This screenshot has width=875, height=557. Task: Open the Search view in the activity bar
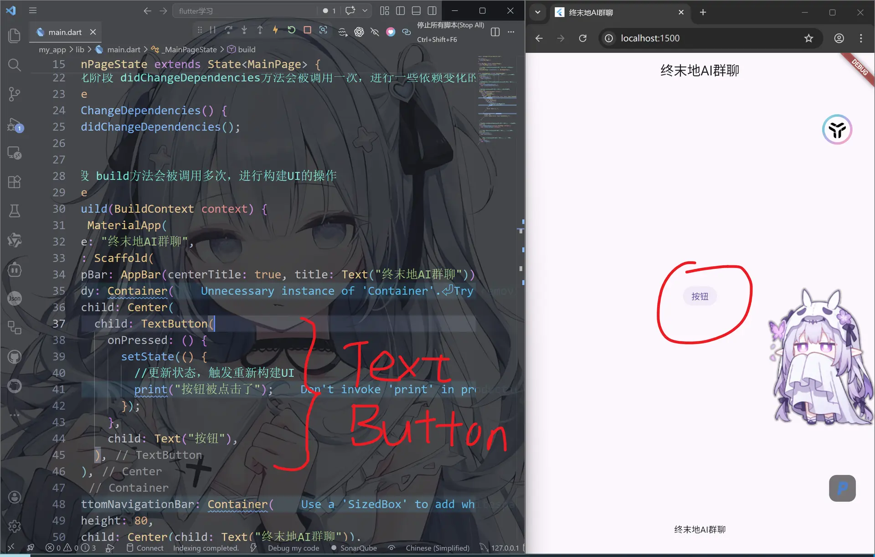pyautogui.click(x=14, y=65)
